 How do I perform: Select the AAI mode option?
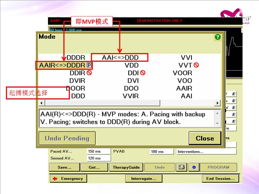click(186, 96)
